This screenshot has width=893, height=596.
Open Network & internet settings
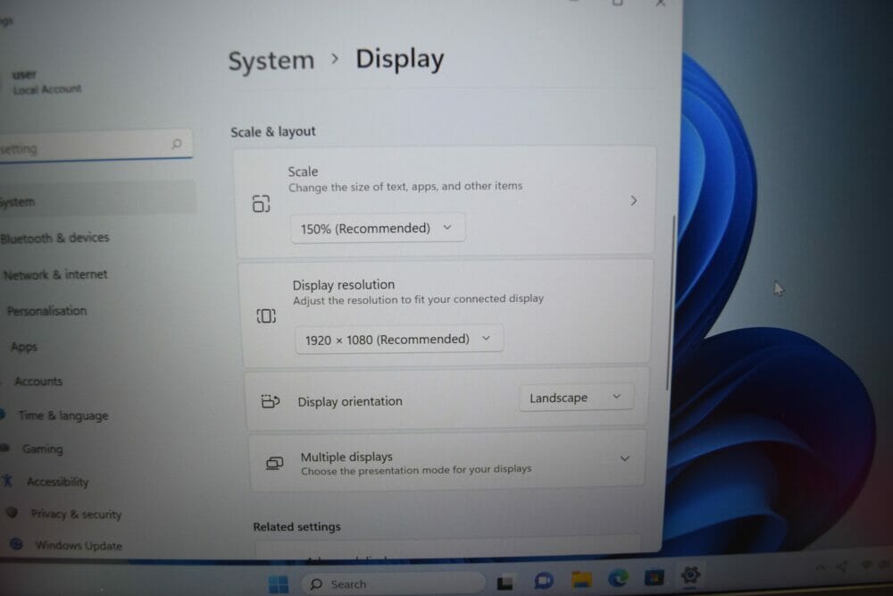[x=54, y=274]
